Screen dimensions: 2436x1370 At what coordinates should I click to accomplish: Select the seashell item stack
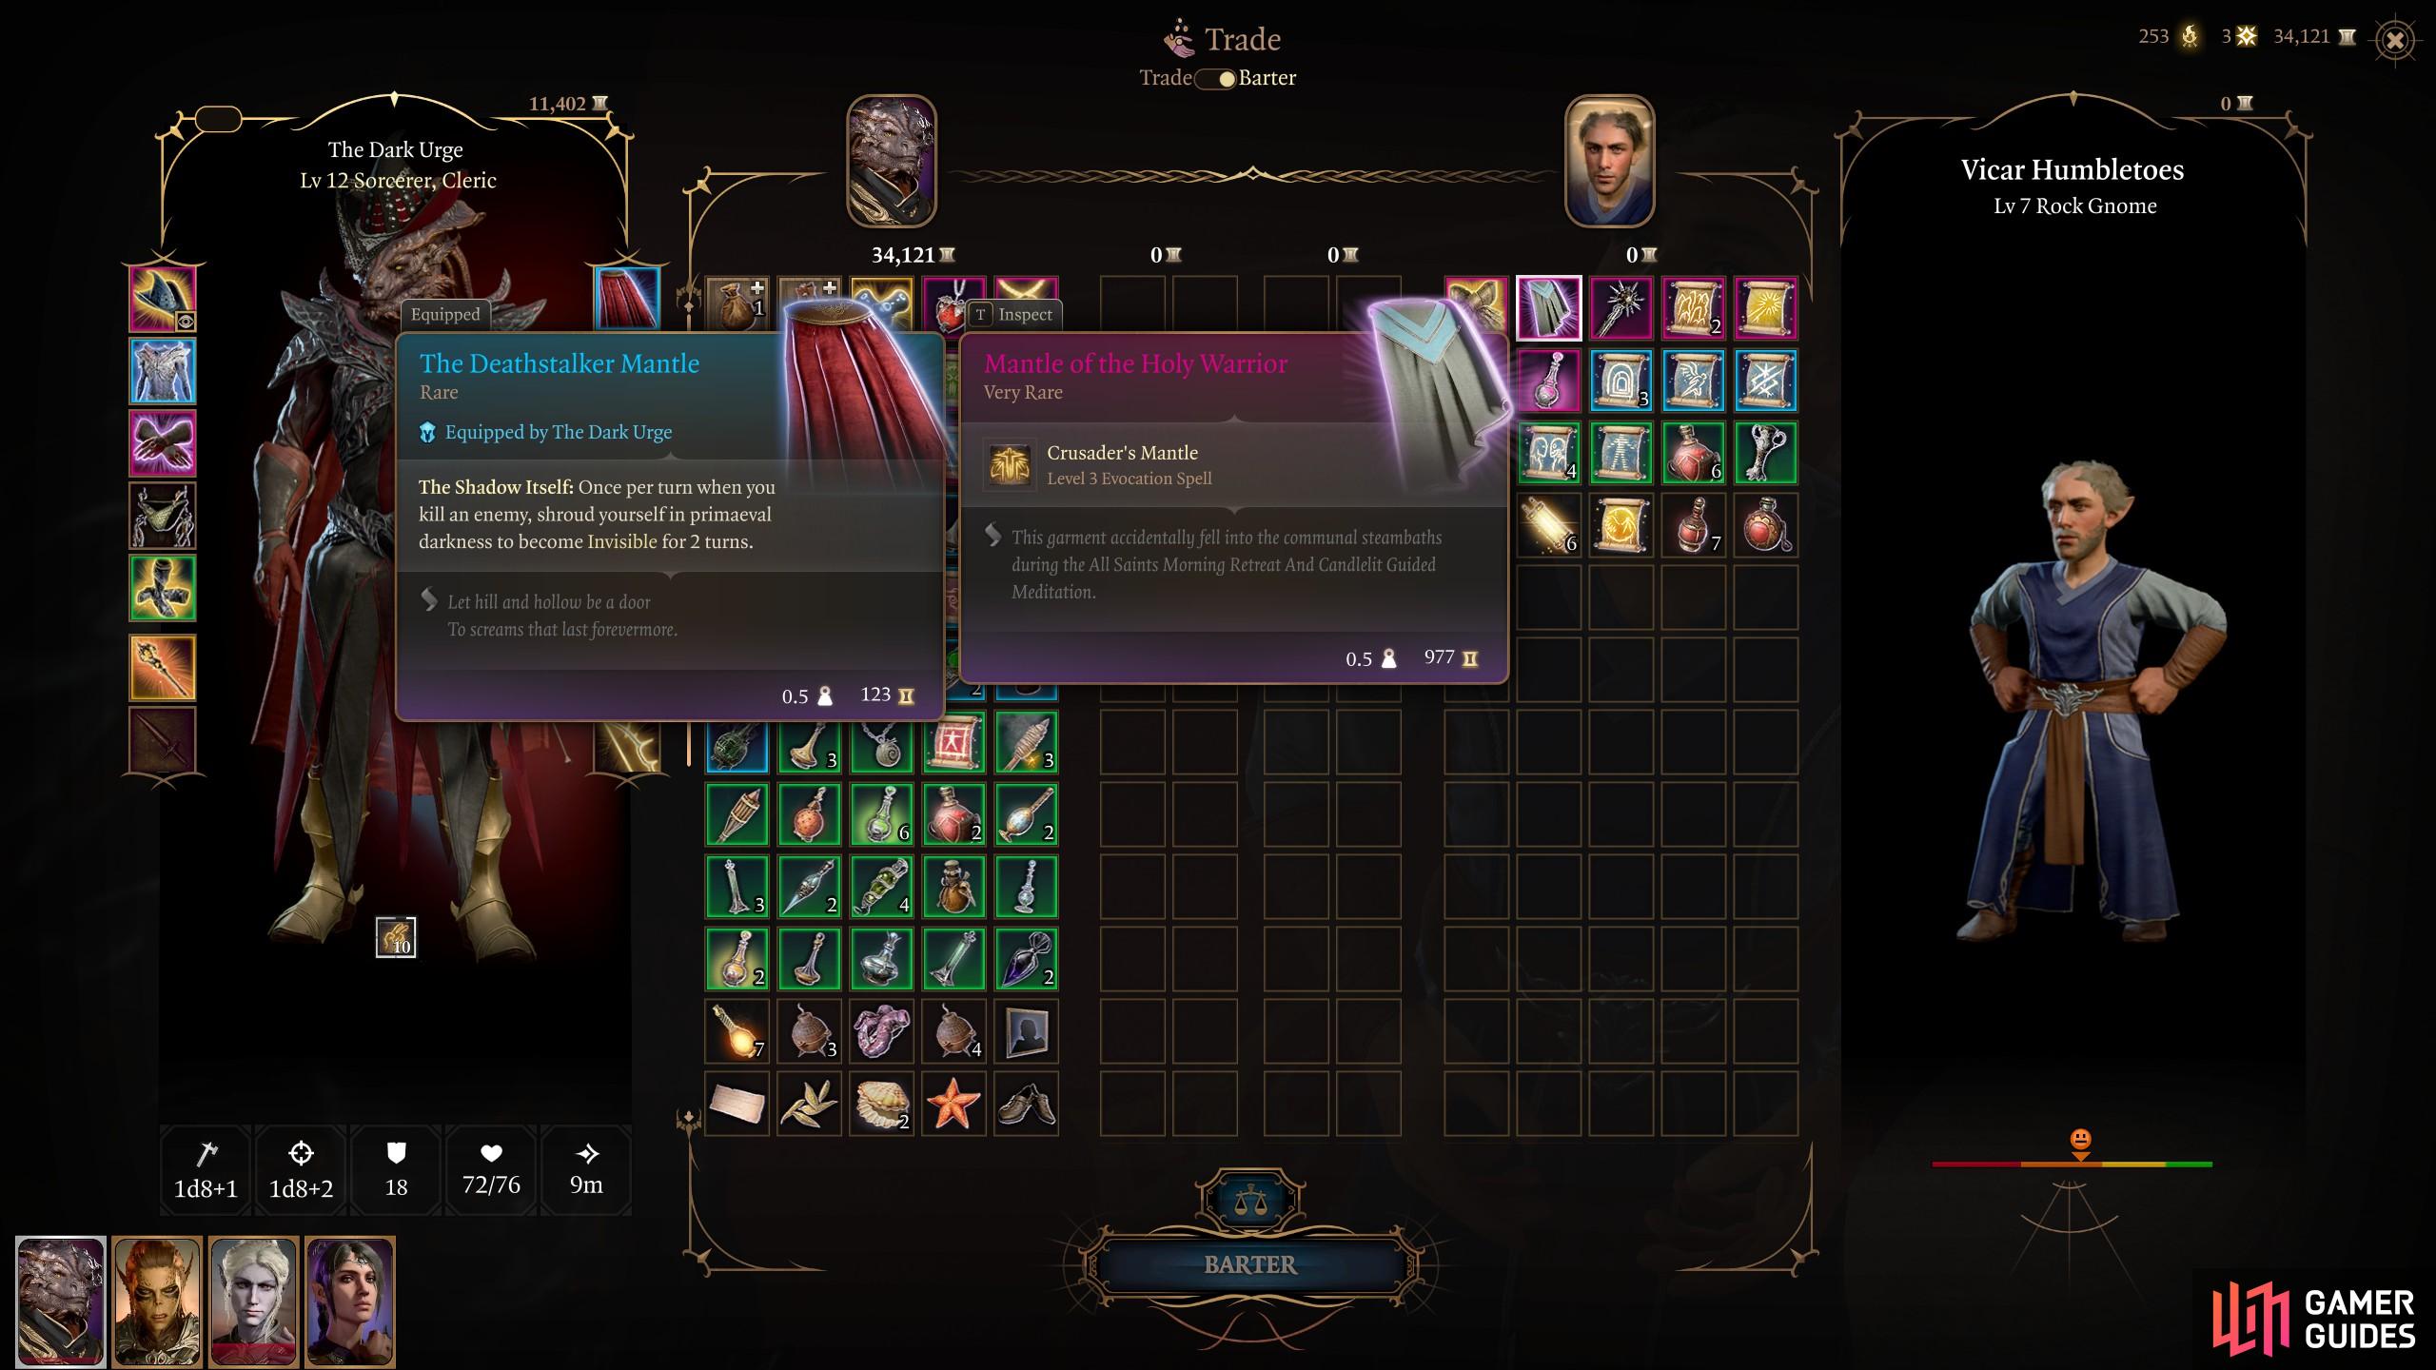(881, 1104)
